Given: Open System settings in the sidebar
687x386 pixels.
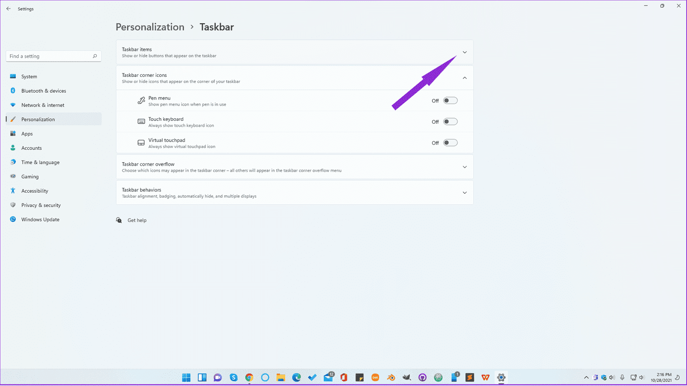Looking at the screenshot, I should (53, 76).
